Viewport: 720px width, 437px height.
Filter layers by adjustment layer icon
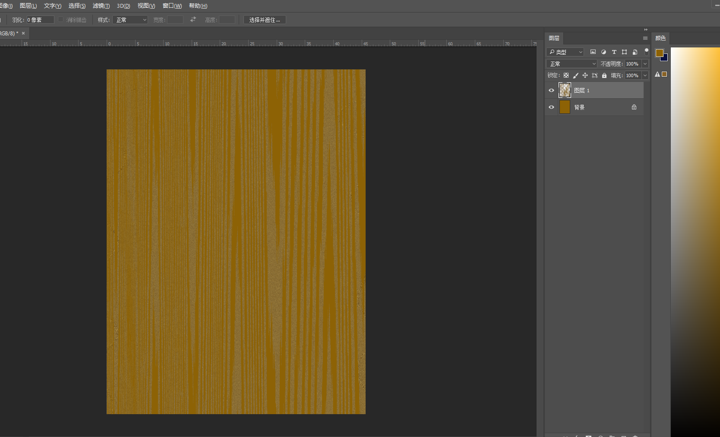tap(603, 52)
